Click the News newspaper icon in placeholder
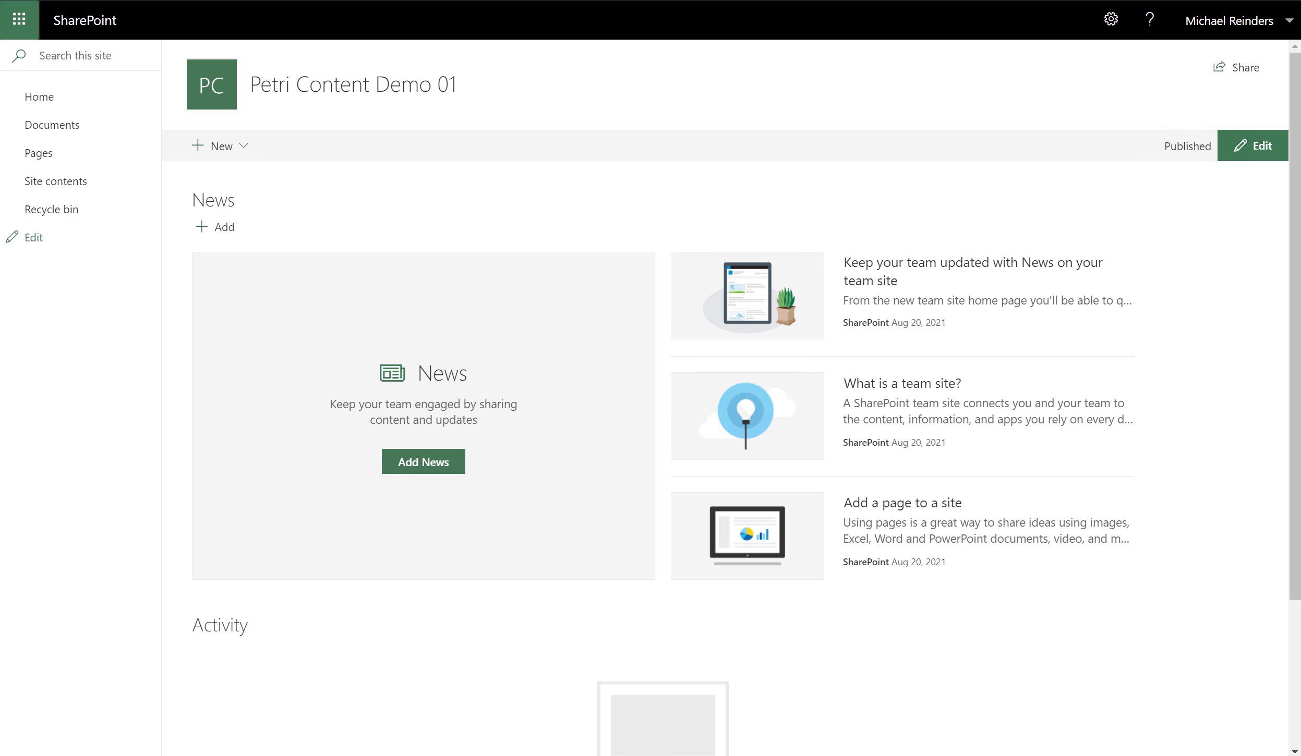 coord(392,373)
